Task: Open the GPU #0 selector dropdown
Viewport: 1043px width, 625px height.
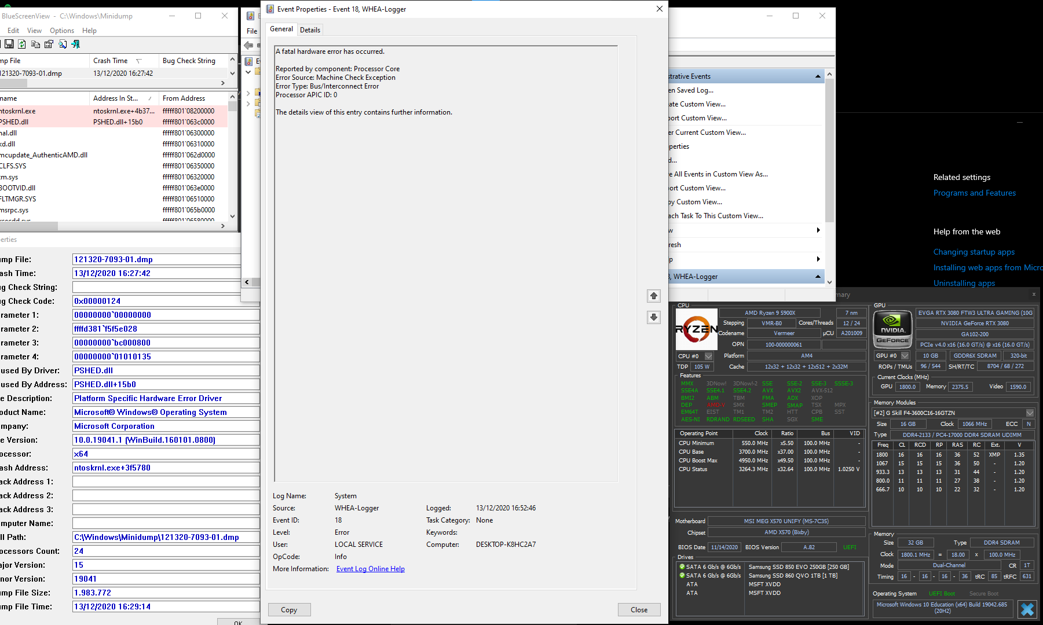Action: 905,356
